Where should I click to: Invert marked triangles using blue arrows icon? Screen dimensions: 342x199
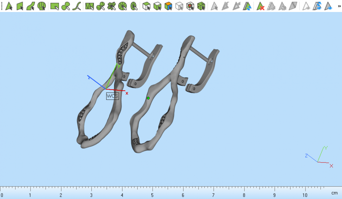coord(247,6)
